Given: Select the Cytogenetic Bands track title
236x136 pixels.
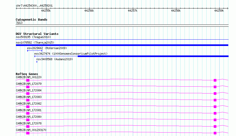Looking at the screenshot, I should pyautogui.click(x=32, y=20).
